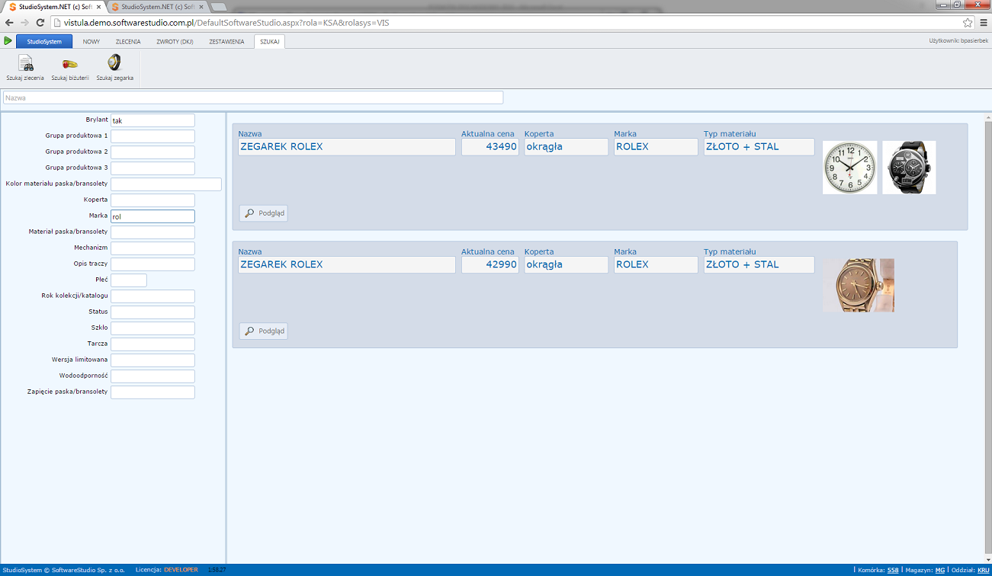Go forward in browser history
Viewport: 992px width, 576px height.
pyautogui.click(x=24, y=23)
